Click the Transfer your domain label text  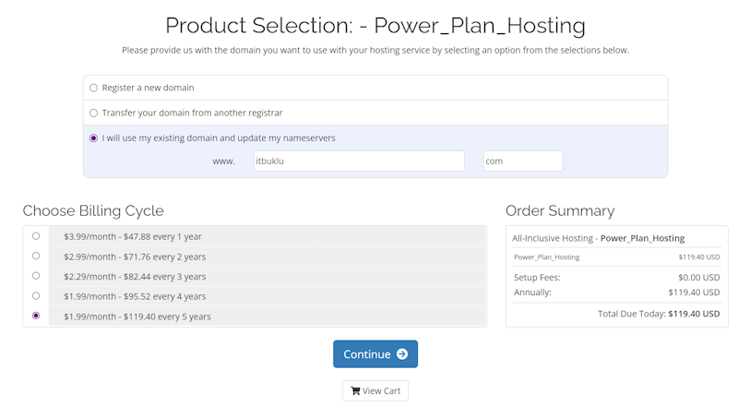[x=192, y=113]
